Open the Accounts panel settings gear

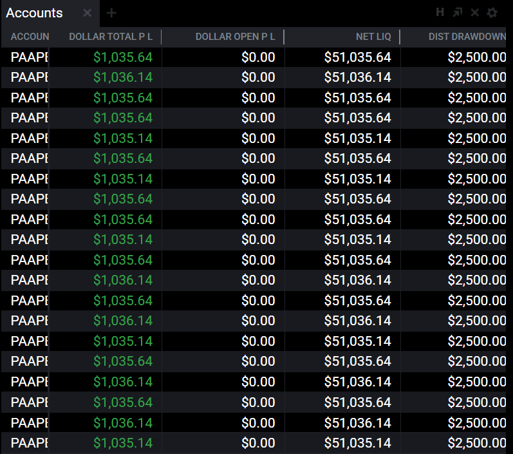click(492, 13)
